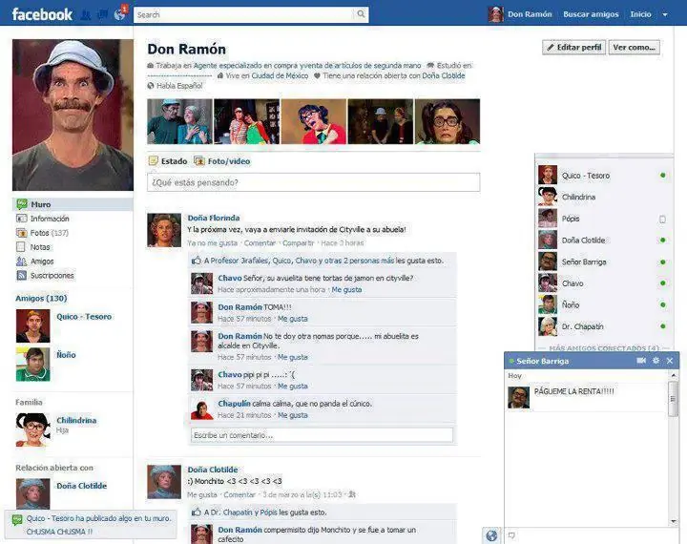
Task: Open Quico - Tesoro in friends list
Action: click(x=84, y=317)
